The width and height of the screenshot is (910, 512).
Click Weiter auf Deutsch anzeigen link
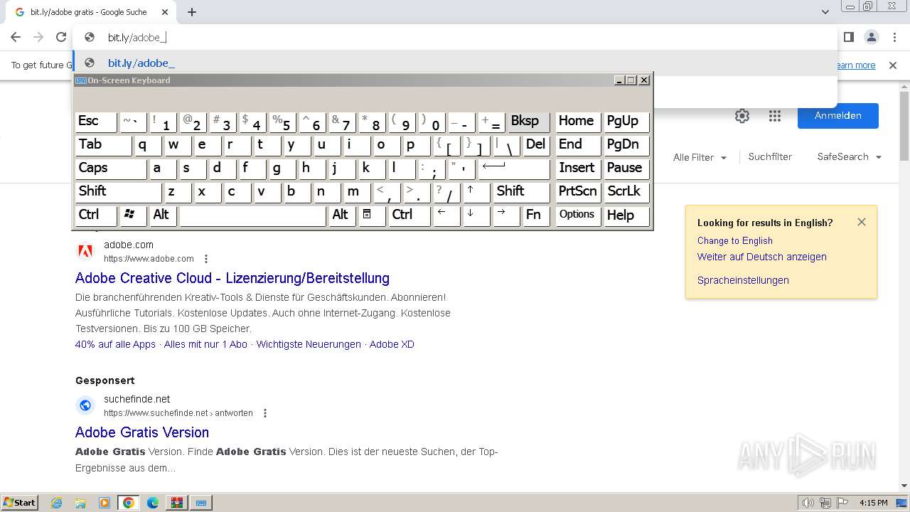[762, 257]
